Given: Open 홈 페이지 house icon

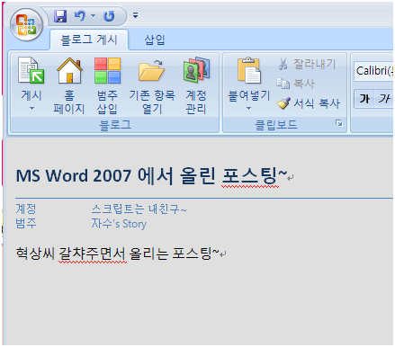Looking at the screenshot, I should click(69, 71).
